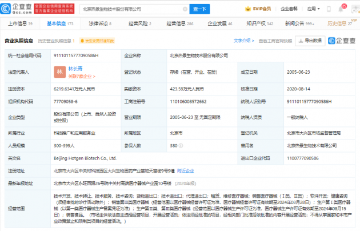Open the mobile phone icon in header

click(x=329, y=9)
